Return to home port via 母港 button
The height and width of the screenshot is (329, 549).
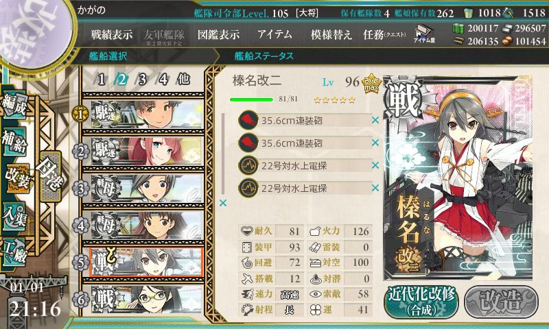point(51,176)
